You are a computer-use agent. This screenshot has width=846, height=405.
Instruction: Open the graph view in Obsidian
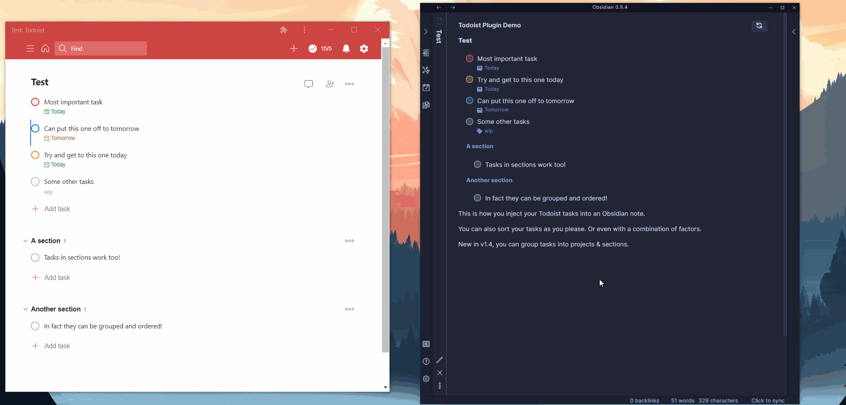point(426,70)
